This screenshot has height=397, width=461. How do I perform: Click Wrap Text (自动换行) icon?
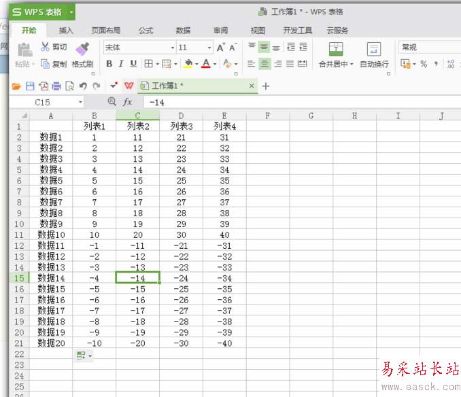click(374, 49)
